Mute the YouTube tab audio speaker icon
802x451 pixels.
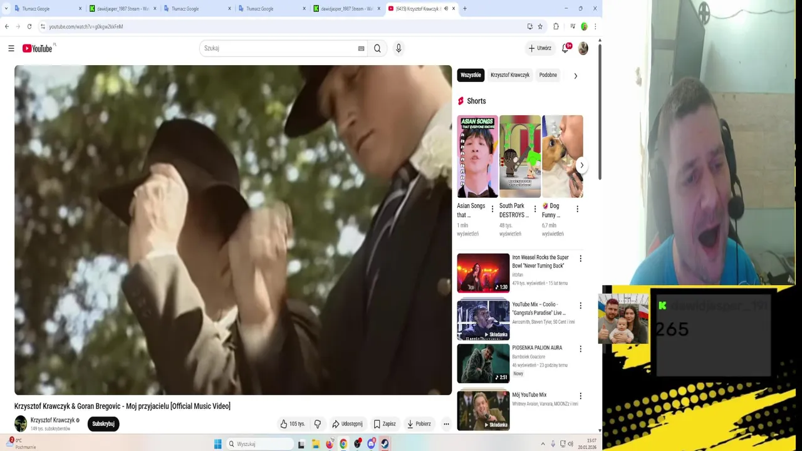click(445, 9)
